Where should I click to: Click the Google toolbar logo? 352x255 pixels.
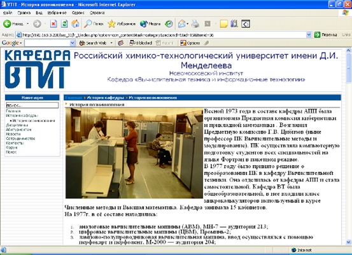tap(10, 43)
